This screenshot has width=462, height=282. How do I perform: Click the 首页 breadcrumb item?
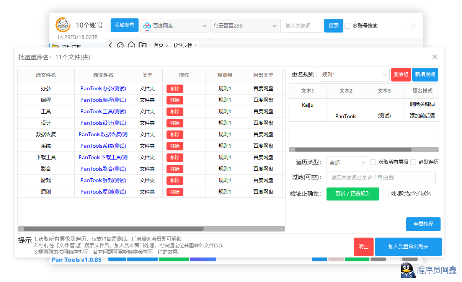click(x=158, y=45)
